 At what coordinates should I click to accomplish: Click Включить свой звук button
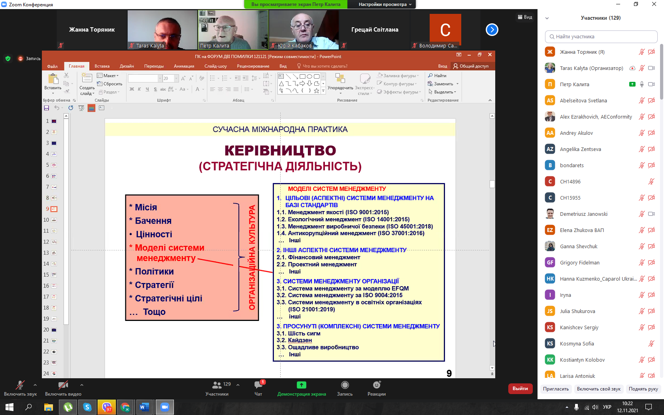pos(598,389)
